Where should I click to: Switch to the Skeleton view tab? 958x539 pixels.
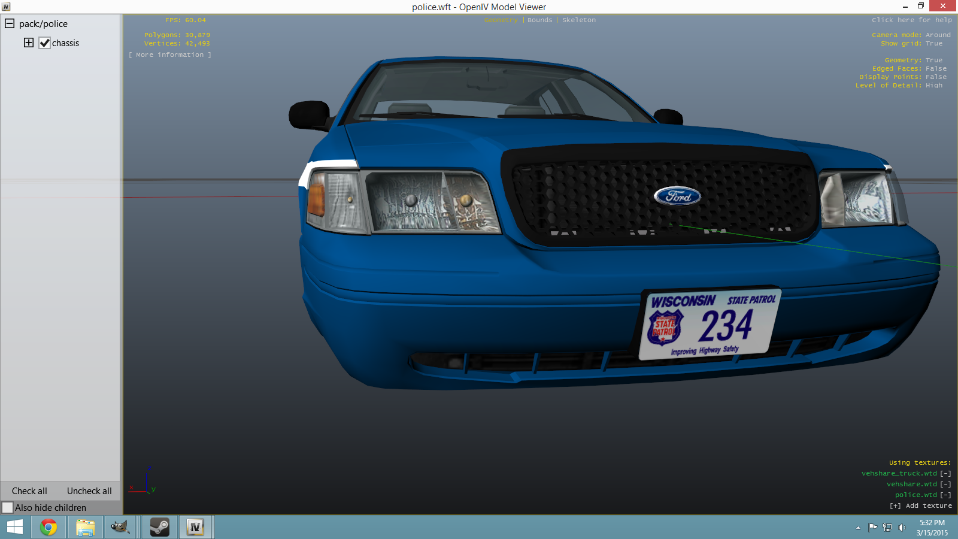tap(578, 20)
